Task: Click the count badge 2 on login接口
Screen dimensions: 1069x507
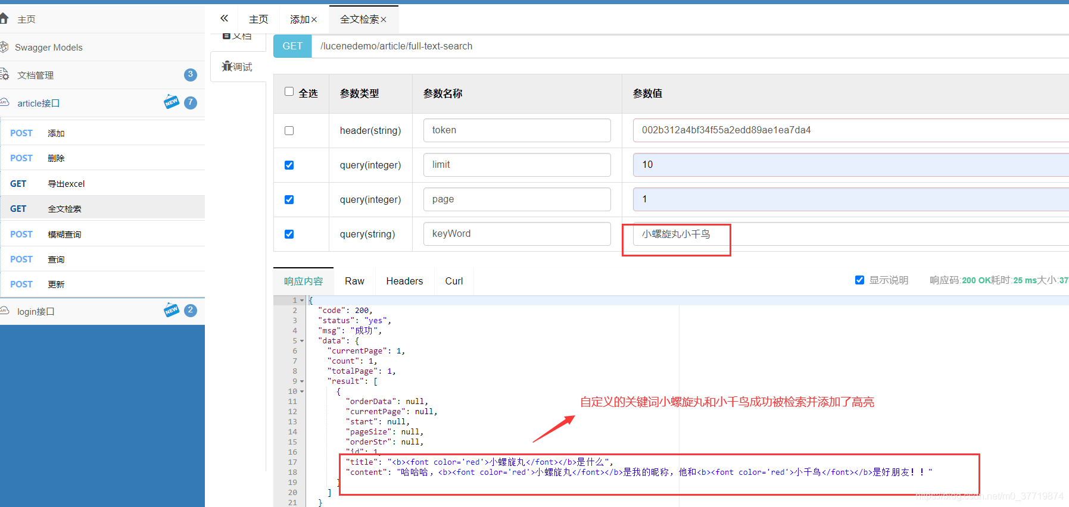Action: [191, 310]
